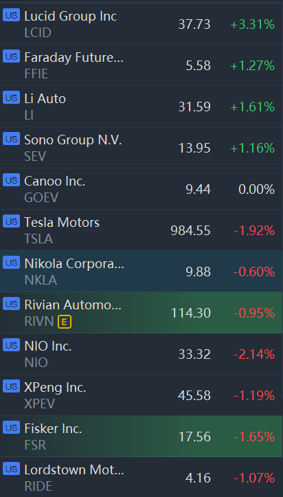Click the US market icon for Li Auto
This screenshot has width=283, height=497.
(x=12, y=98)
